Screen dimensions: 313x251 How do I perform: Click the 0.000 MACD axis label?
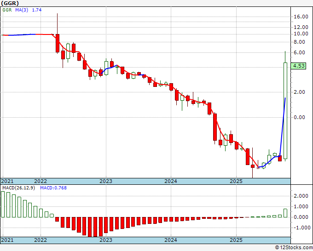[301, 217]
